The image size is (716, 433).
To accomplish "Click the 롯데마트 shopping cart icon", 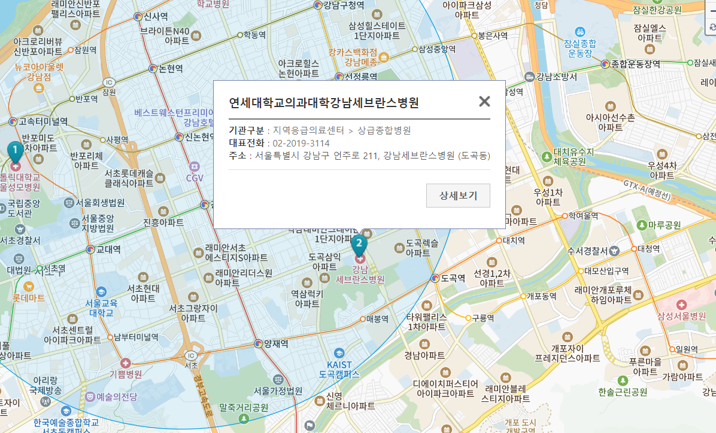I will click(28, 287).
